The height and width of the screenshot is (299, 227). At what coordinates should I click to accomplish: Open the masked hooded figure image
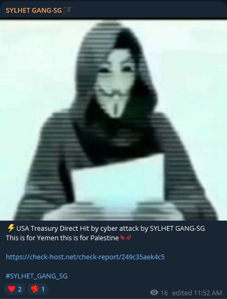(x=113, y=120)
